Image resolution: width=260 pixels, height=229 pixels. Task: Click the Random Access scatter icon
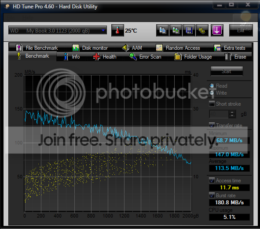tap(159, 48)
